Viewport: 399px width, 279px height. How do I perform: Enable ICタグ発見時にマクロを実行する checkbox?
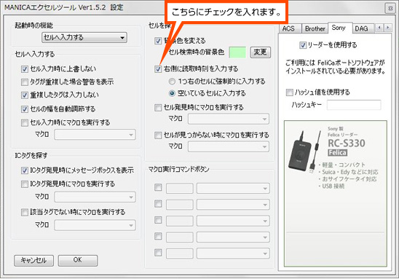[25, 184]
